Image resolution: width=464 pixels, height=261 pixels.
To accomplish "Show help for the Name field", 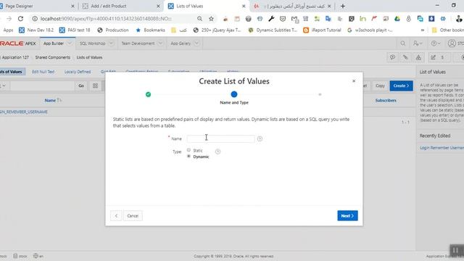I will [x=260, y=138].
